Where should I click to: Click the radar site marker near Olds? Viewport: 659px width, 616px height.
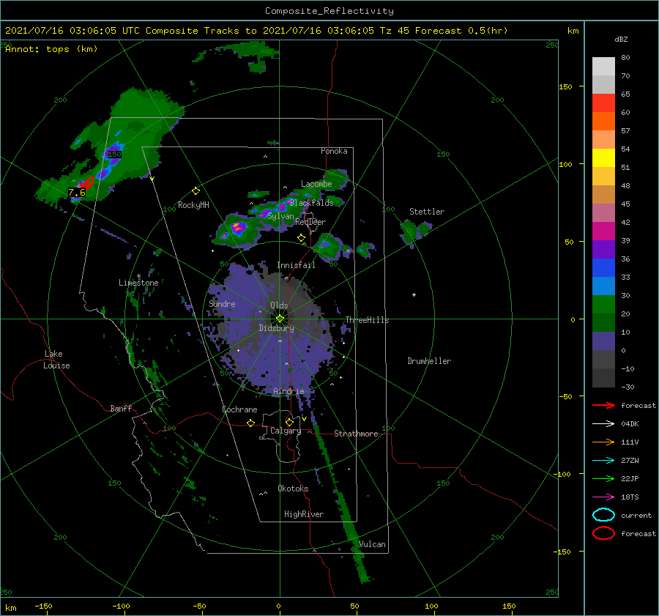tap(280, 319)
